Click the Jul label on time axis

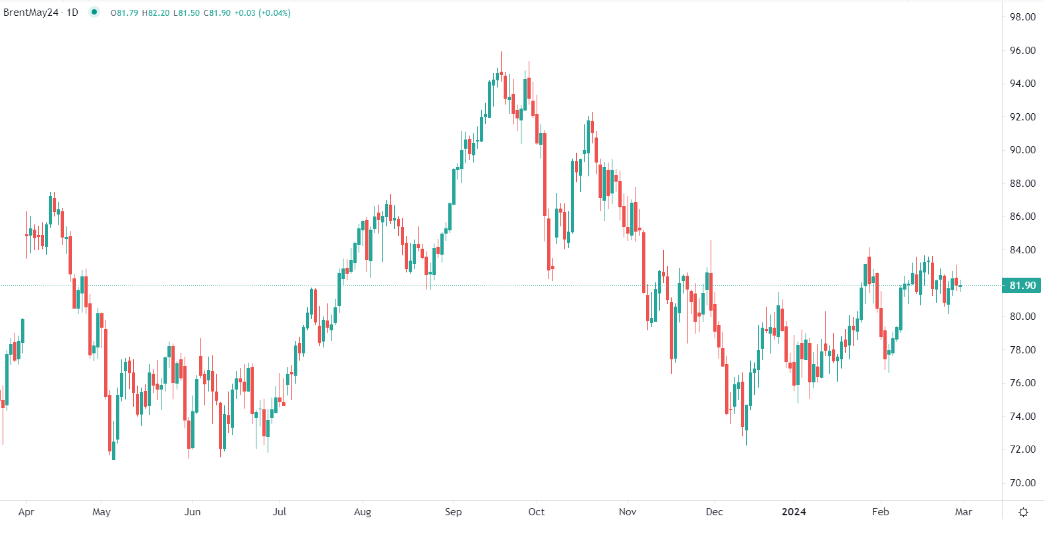[280, 512]
